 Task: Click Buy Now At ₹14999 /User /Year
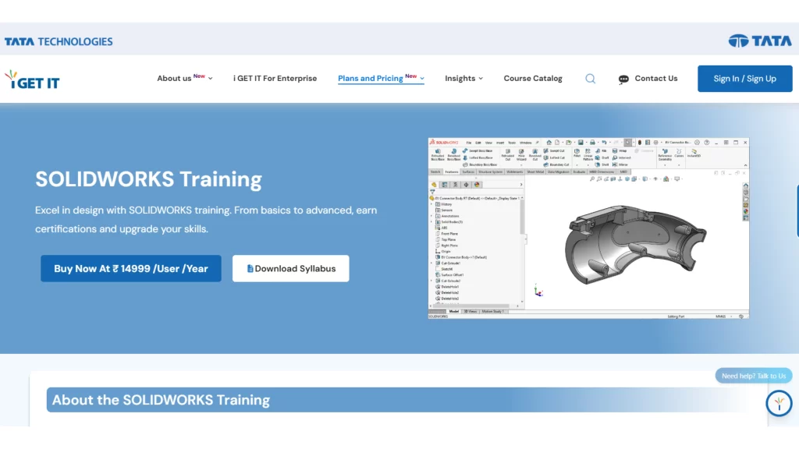[131, 268]
